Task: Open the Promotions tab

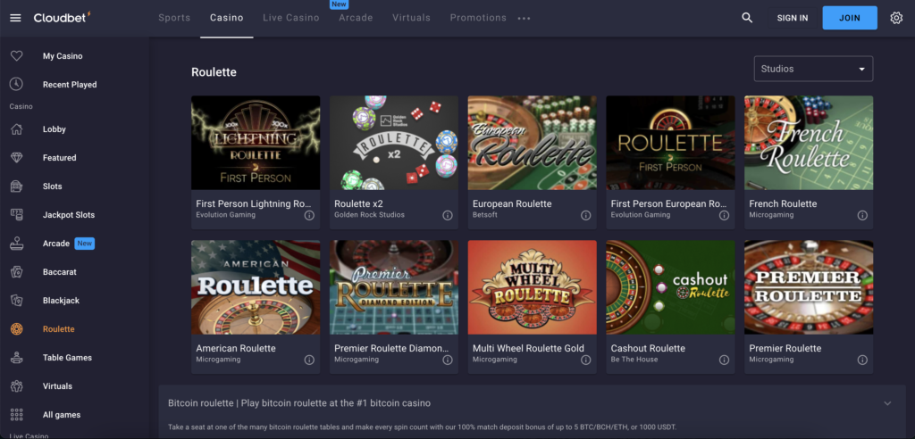Action: (478, 18)
